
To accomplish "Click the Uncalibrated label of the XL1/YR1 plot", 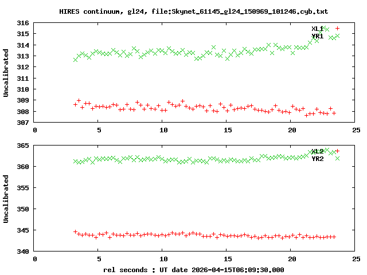I will [x=6, y=73].
